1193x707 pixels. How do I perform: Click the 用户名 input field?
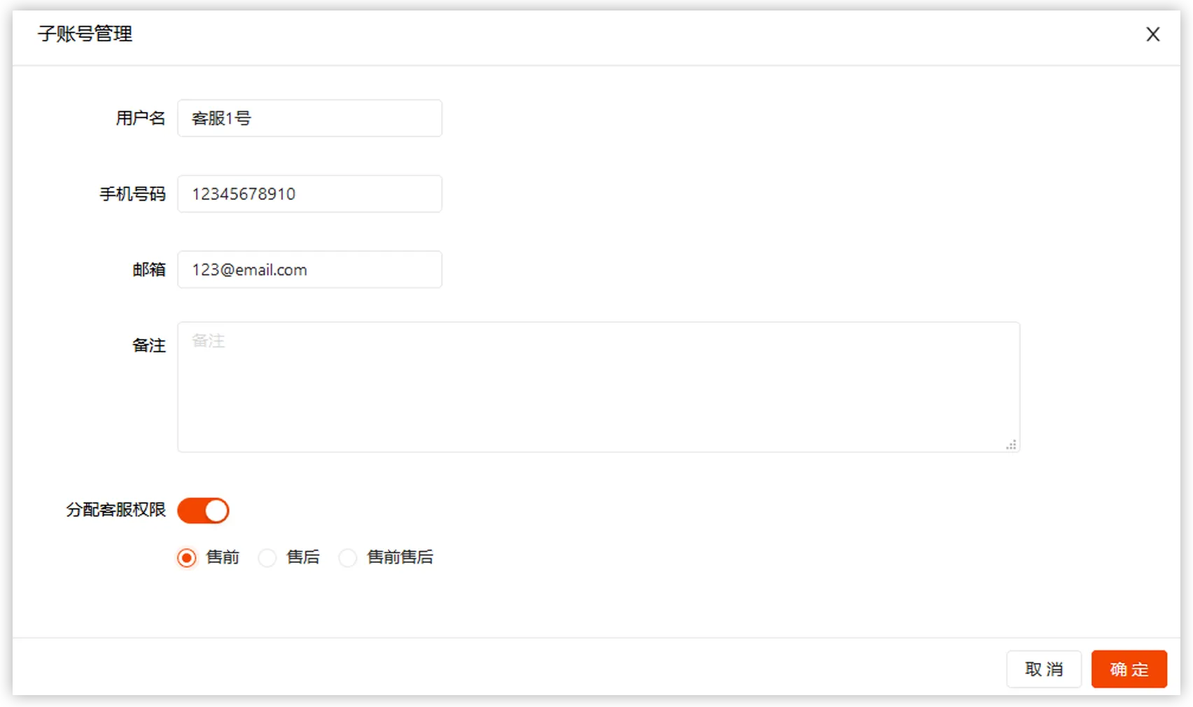309,118
